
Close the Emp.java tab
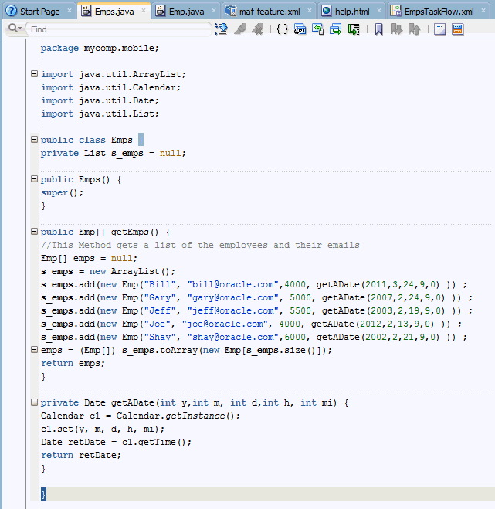pos(214,11)
